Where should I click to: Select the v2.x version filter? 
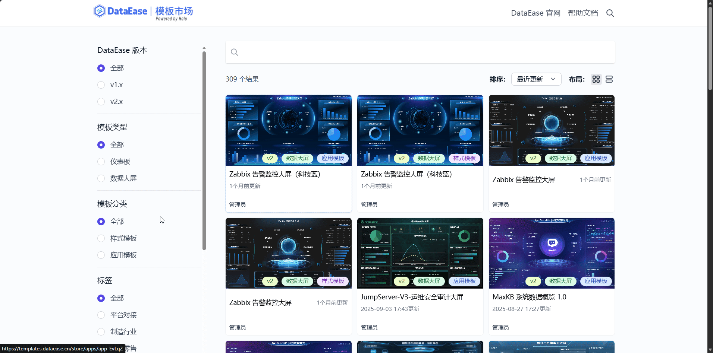pyautogui.click(x=101, y=102)
